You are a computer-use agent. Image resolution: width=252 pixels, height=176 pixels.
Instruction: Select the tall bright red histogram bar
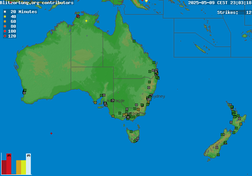pyautogui.click(x=9, y=164)
